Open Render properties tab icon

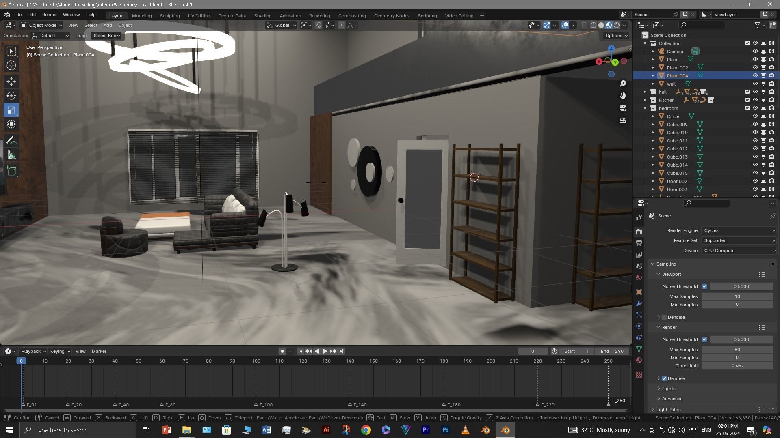[x=639, y=232]
